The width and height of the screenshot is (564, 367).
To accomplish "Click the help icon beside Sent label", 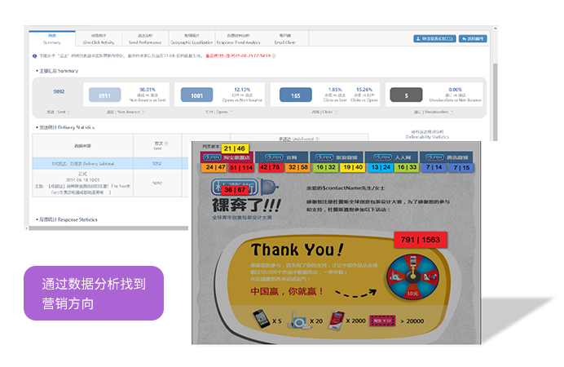I will [68, 113].
